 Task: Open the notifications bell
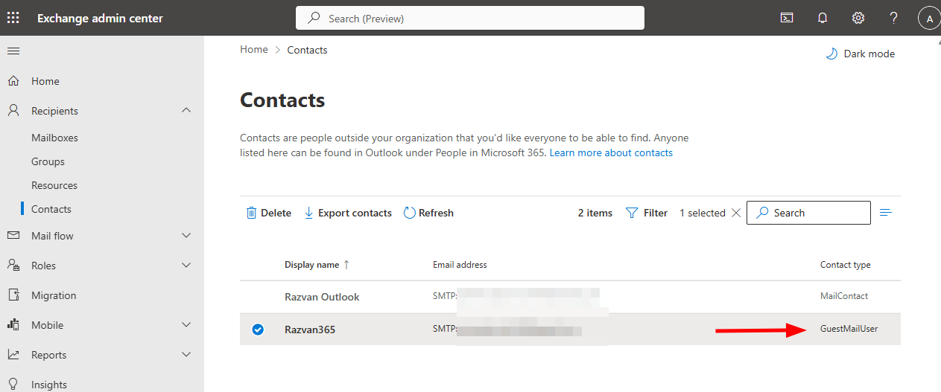(823, 18)
